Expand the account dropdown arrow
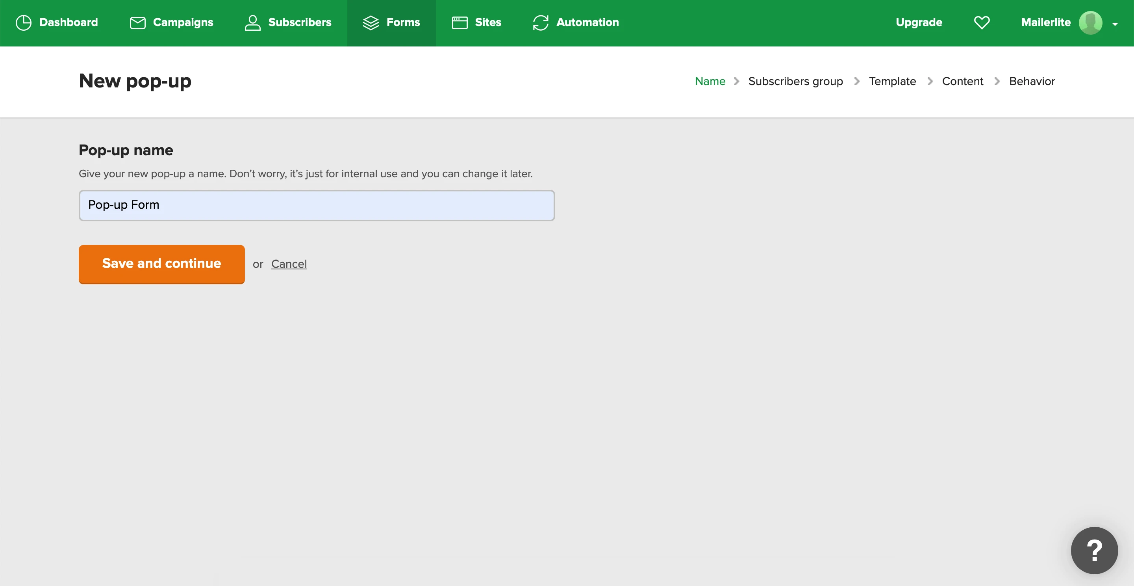Viewport: 1134px width, 586px height. coord(1115,24)
